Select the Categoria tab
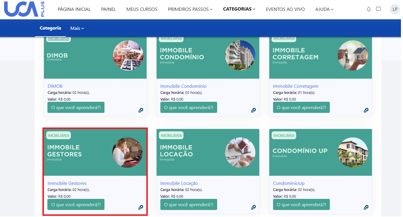The height and width of the screenshot is (217, 403). tap(50, 28)
